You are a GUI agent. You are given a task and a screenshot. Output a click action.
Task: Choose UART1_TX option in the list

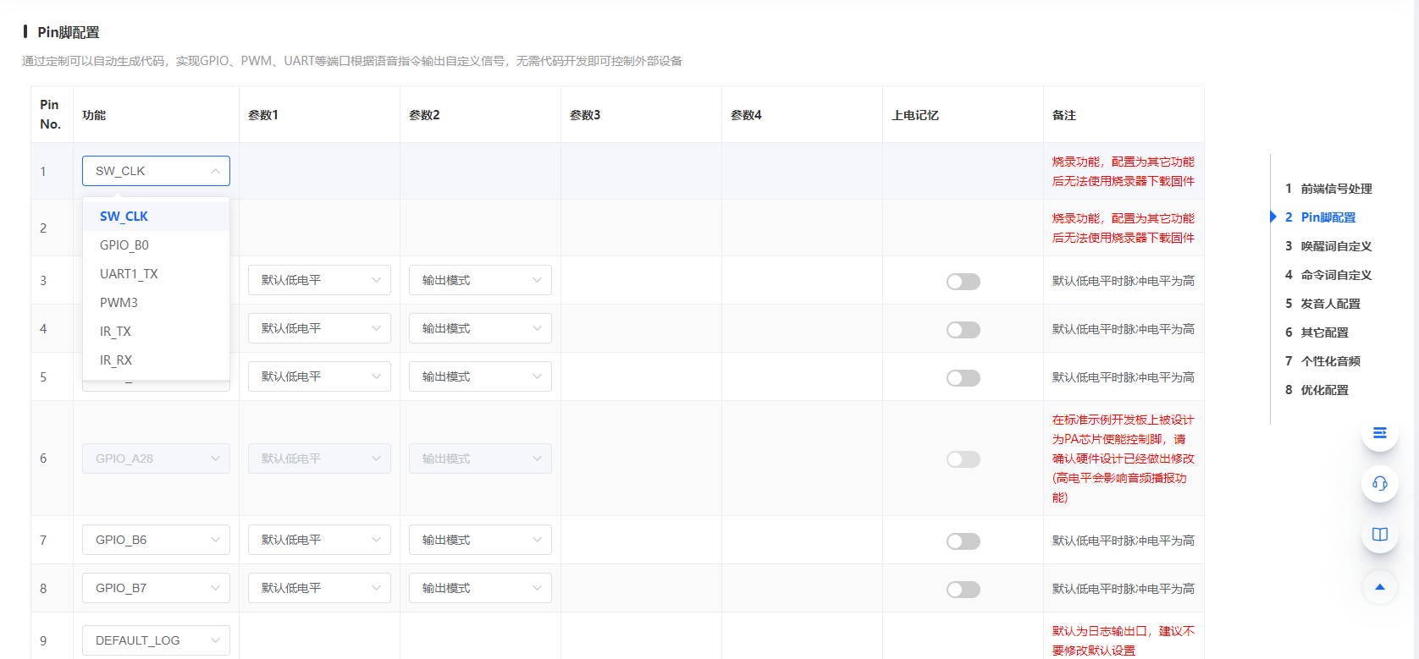(x=129, y=274)
